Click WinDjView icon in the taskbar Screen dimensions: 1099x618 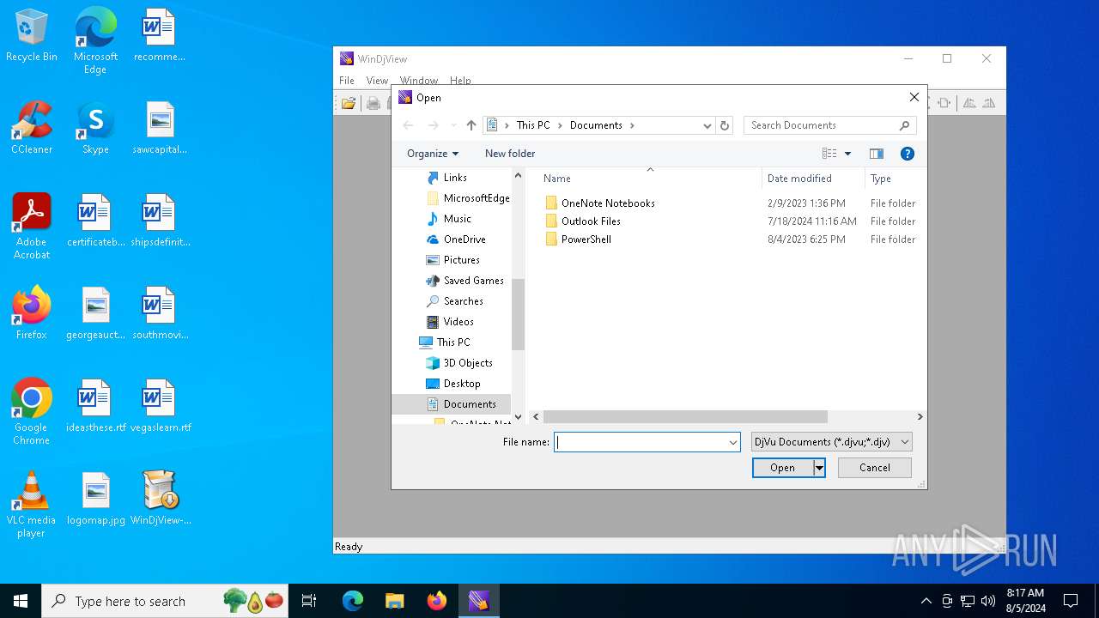tap(478, 601)
